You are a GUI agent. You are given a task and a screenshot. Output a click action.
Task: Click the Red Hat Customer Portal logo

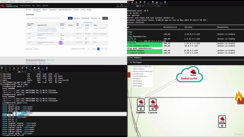(9, 6)
